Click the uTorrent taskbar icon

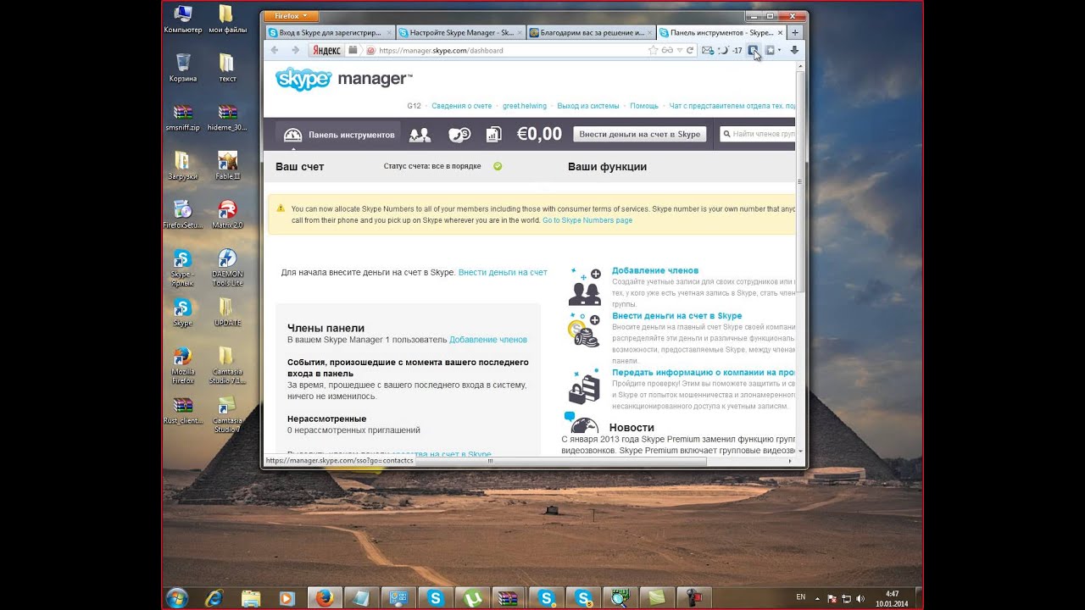473,597
